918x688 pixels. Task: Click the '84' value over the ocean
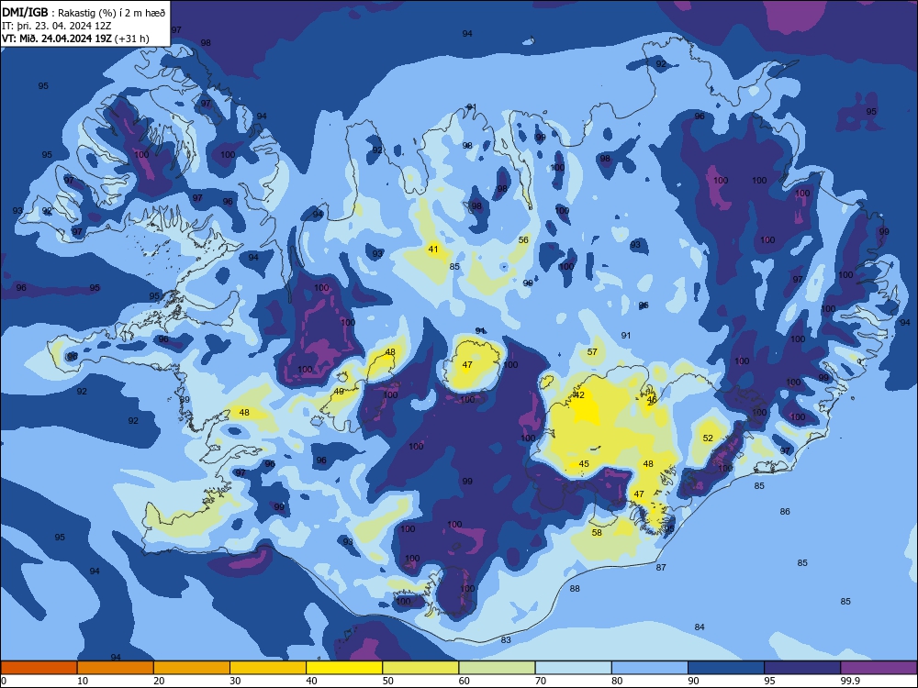click(700, 627)
